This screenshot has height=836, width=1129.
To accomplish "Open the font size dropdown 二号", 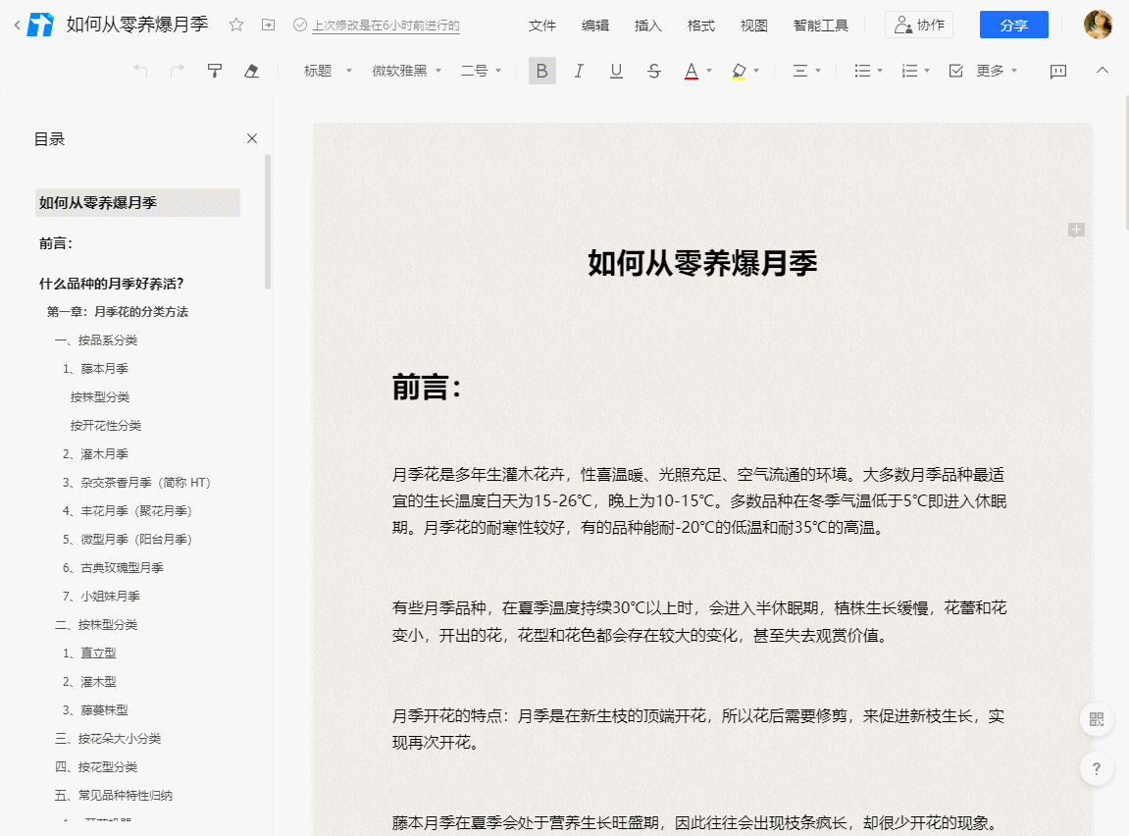I will point(481,71).
